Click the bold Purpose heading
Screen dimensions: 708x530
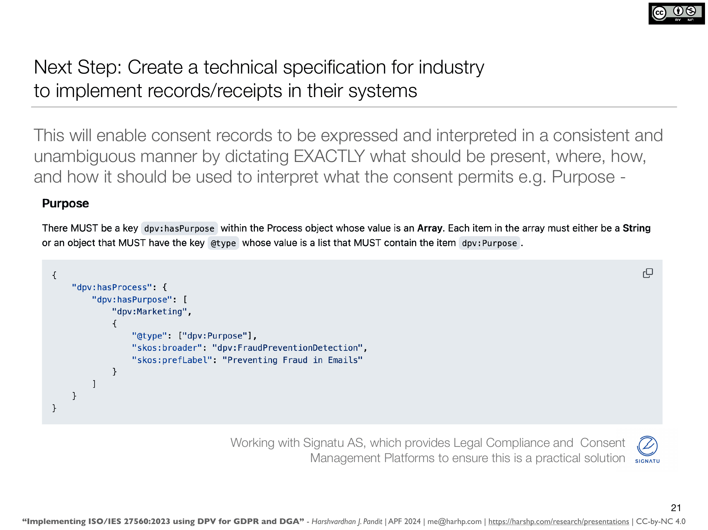point(65,203)
